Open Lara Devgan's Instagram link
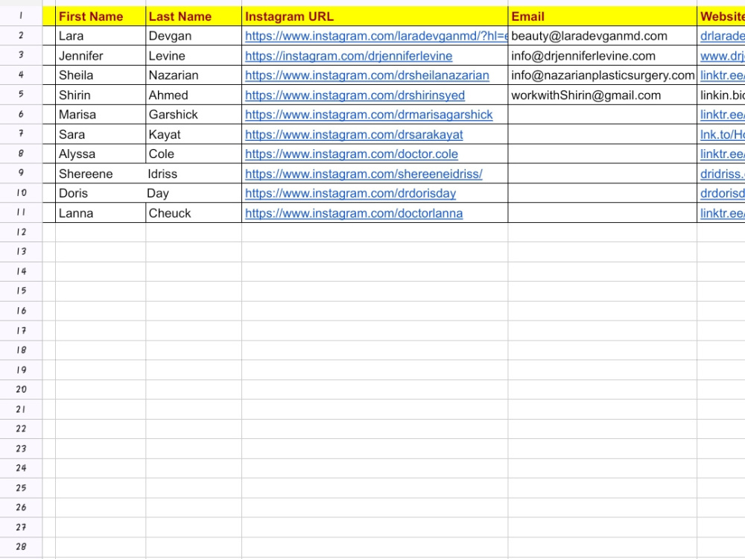The width and height of the screenshot is (745, 559). click(376, 36)
